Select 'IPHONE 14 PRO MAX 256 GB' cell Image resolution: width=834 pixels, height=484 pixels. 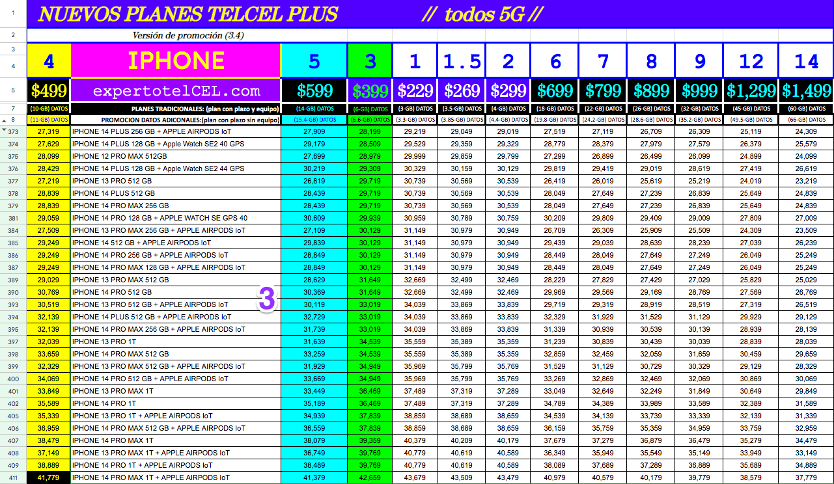pos(176,206)
